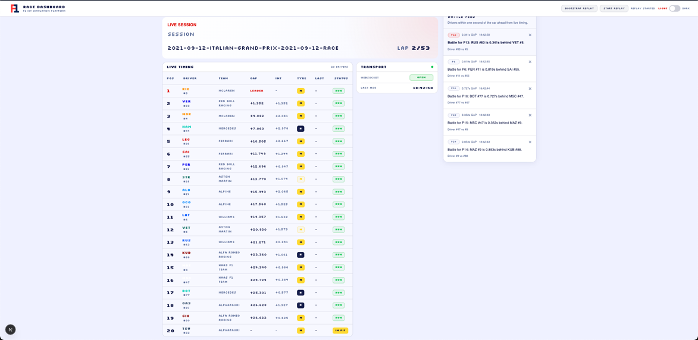Select the LIGHT theme label
698x340 pixels.
pyautogui.click(x=662, y=8)
